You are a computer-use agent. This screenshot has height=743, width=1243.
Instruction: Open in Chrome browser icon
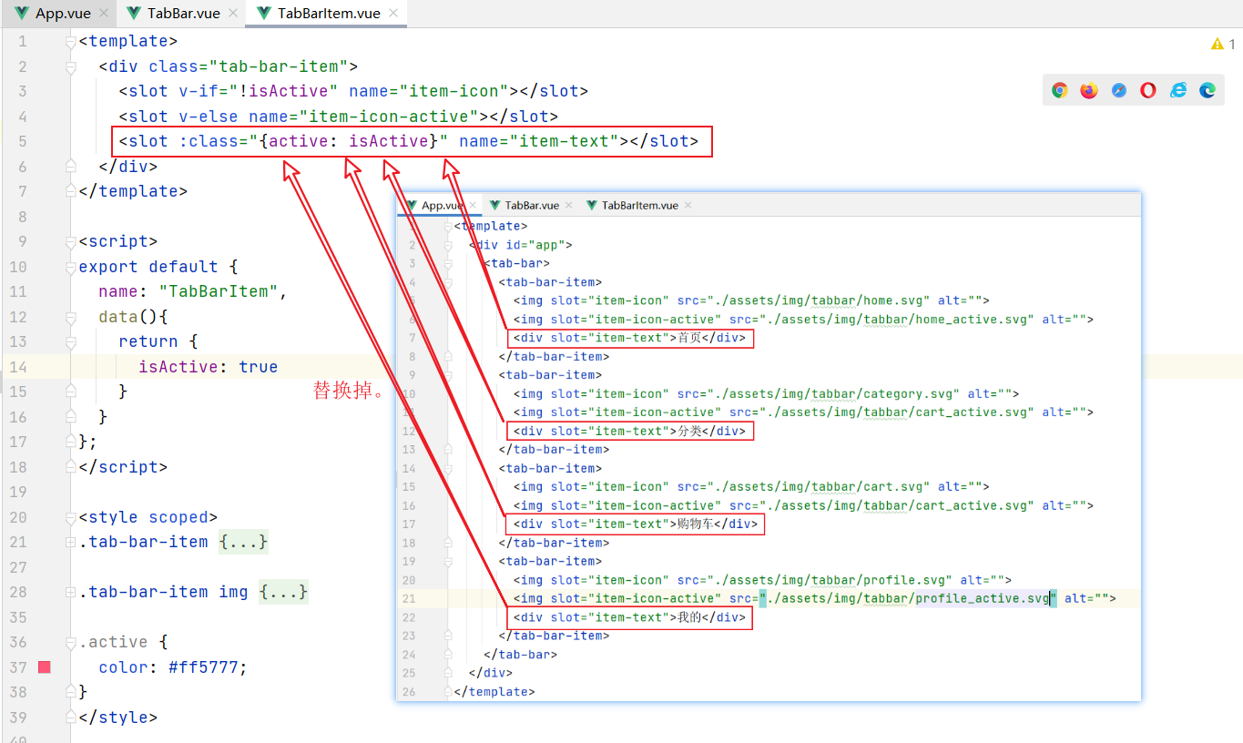pos(1059,90)
